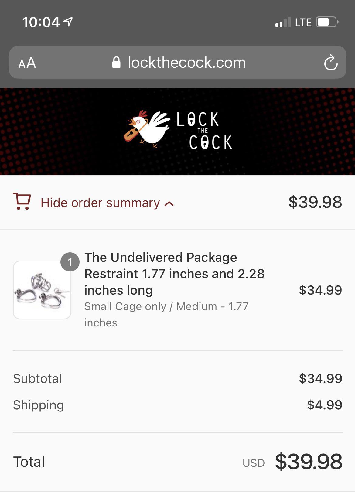Click the $4.99 Shipping amount
Image resolution: width=355 pixels, height=495 pixels.
click(x=324, y=405)
